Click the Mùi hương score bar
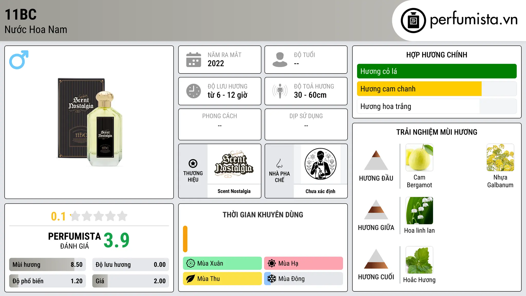 tap(48, 264)
